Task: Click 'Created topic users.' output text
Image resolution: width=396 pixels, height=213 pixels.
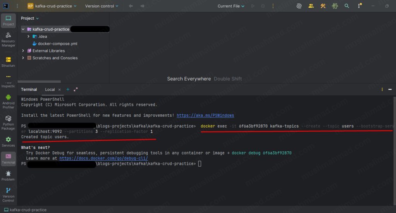Action: pos(45,137)
